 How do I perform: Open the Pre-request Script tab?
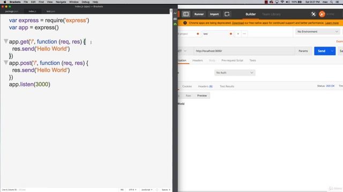click(232, 60)
